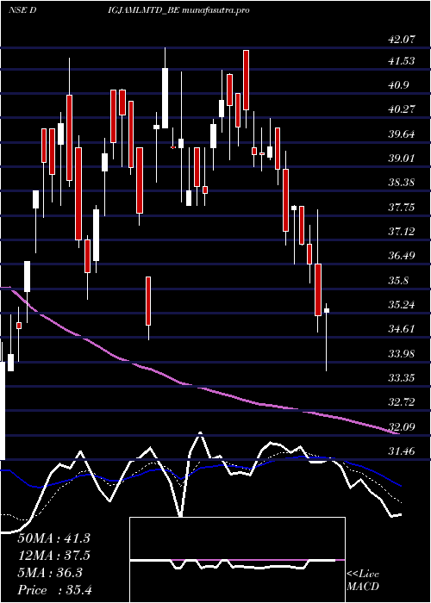Click the Price : 35.4 readout

click(x=54, y=590)
